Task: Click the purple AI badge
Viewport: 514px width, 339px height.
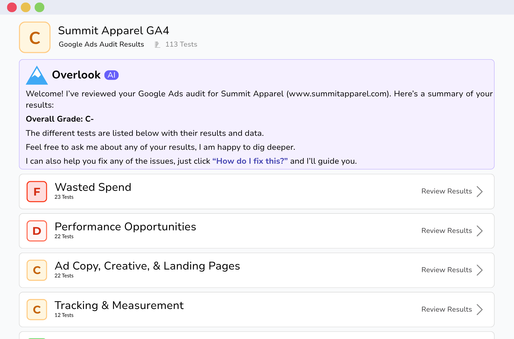Action: coord(111,75)
